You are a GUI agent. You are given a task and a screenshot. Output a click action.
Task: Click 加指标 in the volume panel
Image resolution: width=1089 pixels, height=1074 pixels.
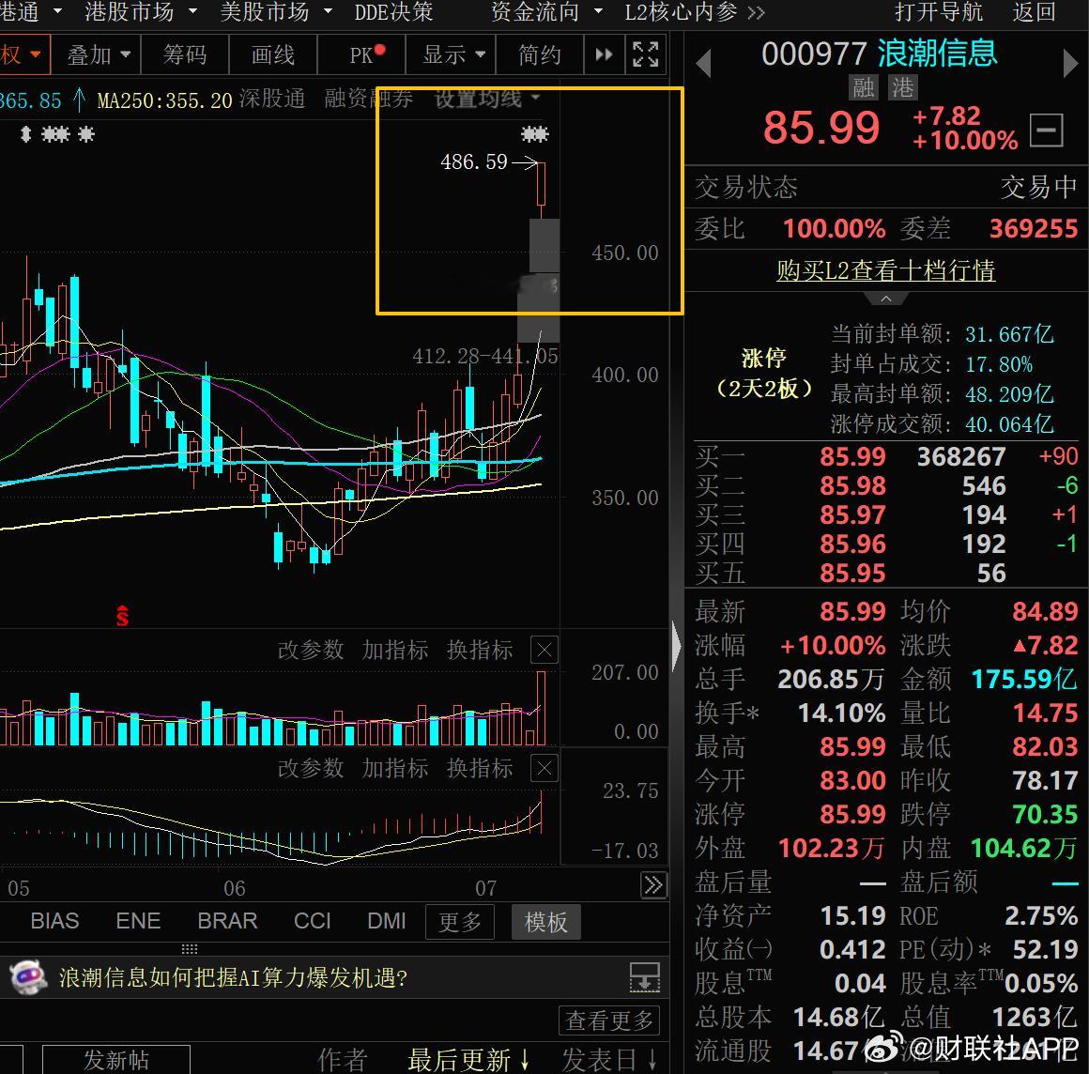coord(395,651)
